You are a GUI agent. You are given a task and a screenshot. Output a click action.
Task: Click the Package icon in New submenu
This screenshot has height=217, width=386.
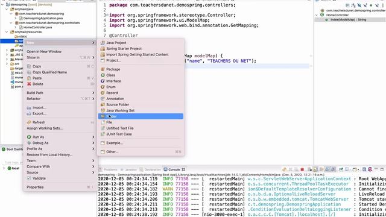[x=103, y=69]
